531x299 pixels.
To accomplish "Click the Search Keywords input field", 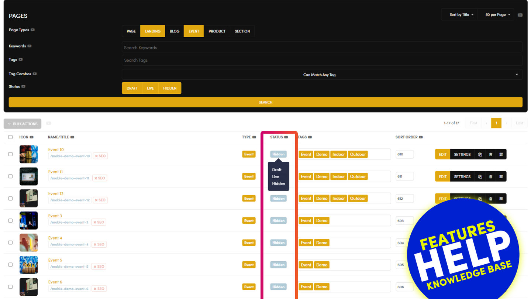I will (x=322, y=48).
